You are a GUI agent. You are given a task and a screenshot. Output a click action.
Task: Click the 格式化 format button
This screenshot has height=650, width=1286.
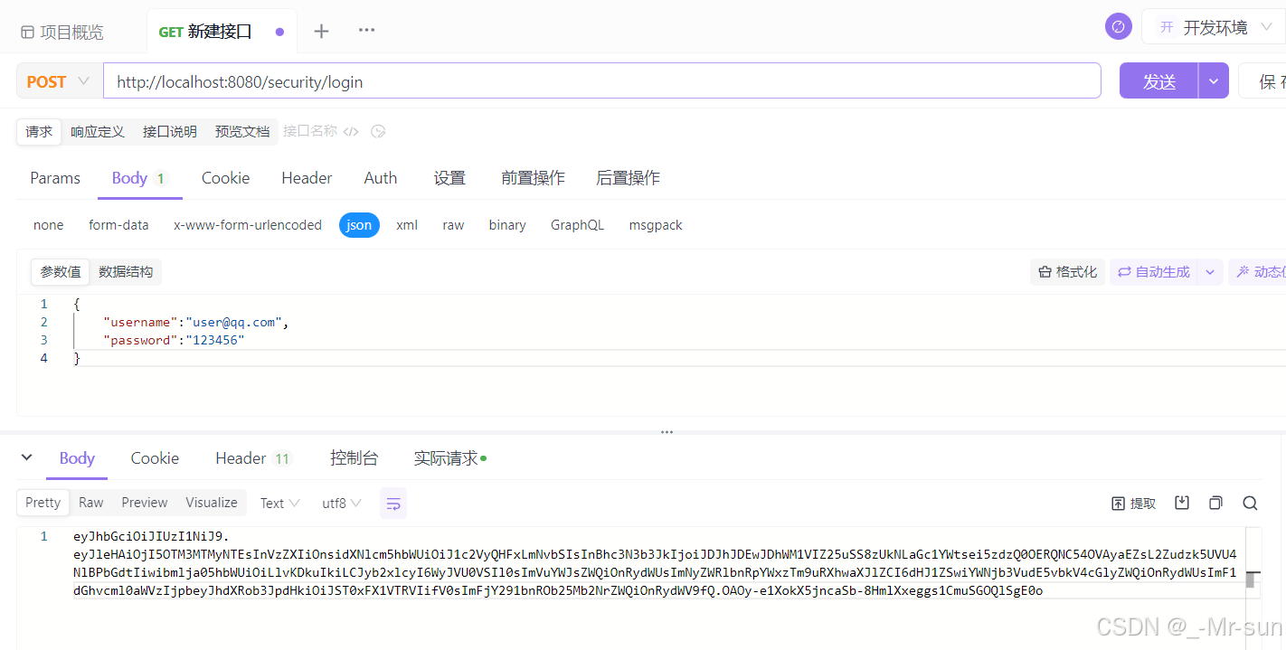tap(1067, 272)
